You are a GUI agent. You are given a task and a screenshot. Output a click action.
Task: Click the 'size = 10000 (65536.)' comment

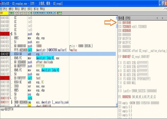[x=82, y=46]
